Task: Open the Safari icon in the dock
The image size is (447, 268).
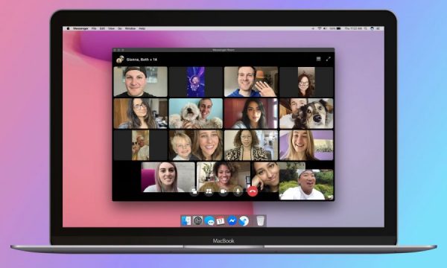Action: tap(244, 220)
